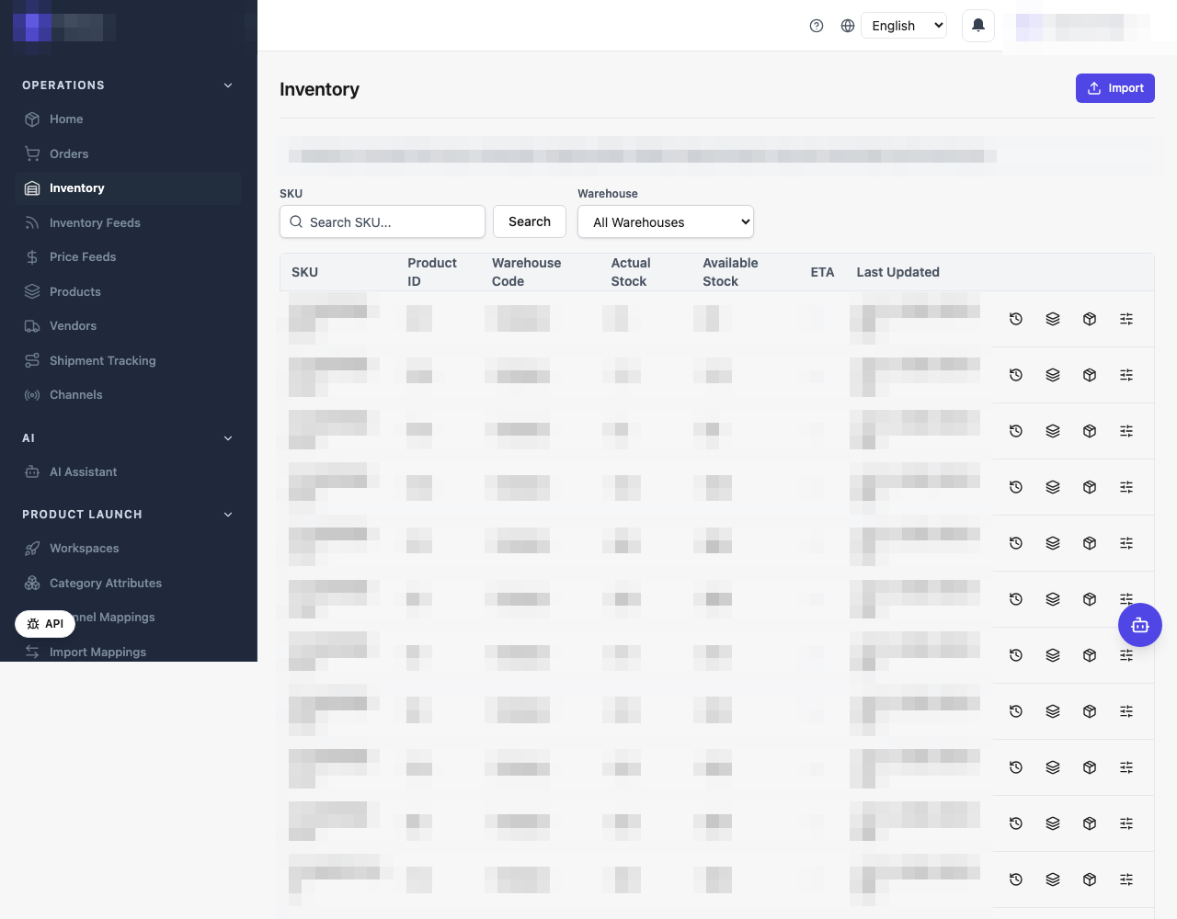Click the globe language icon
The width and height of the screenshot is (1177, 919).
(848, 26)
